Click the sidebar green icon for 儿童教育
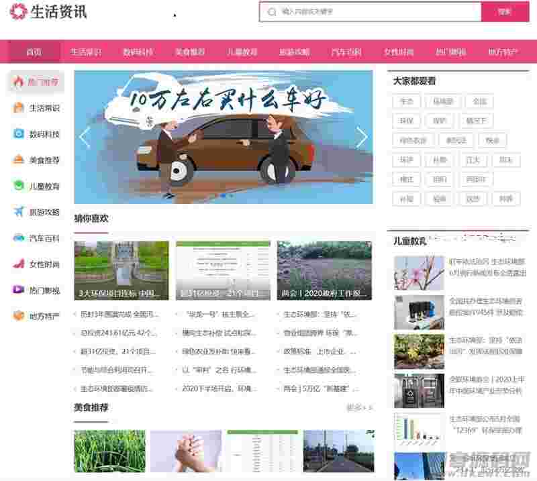 point(18,186)
